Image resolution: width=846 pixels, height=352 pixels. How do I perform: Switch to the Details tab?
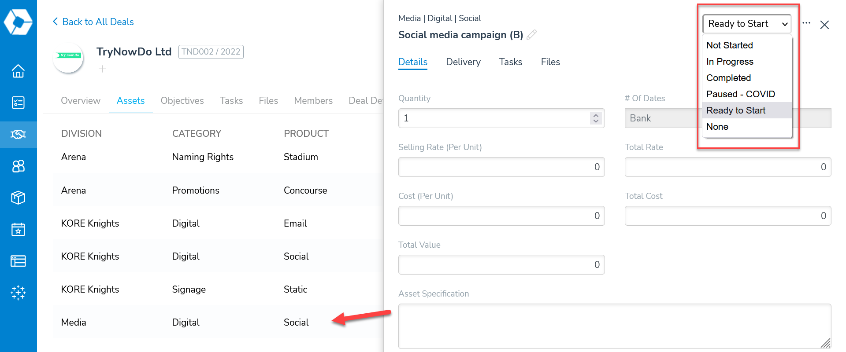coord(413,62)
